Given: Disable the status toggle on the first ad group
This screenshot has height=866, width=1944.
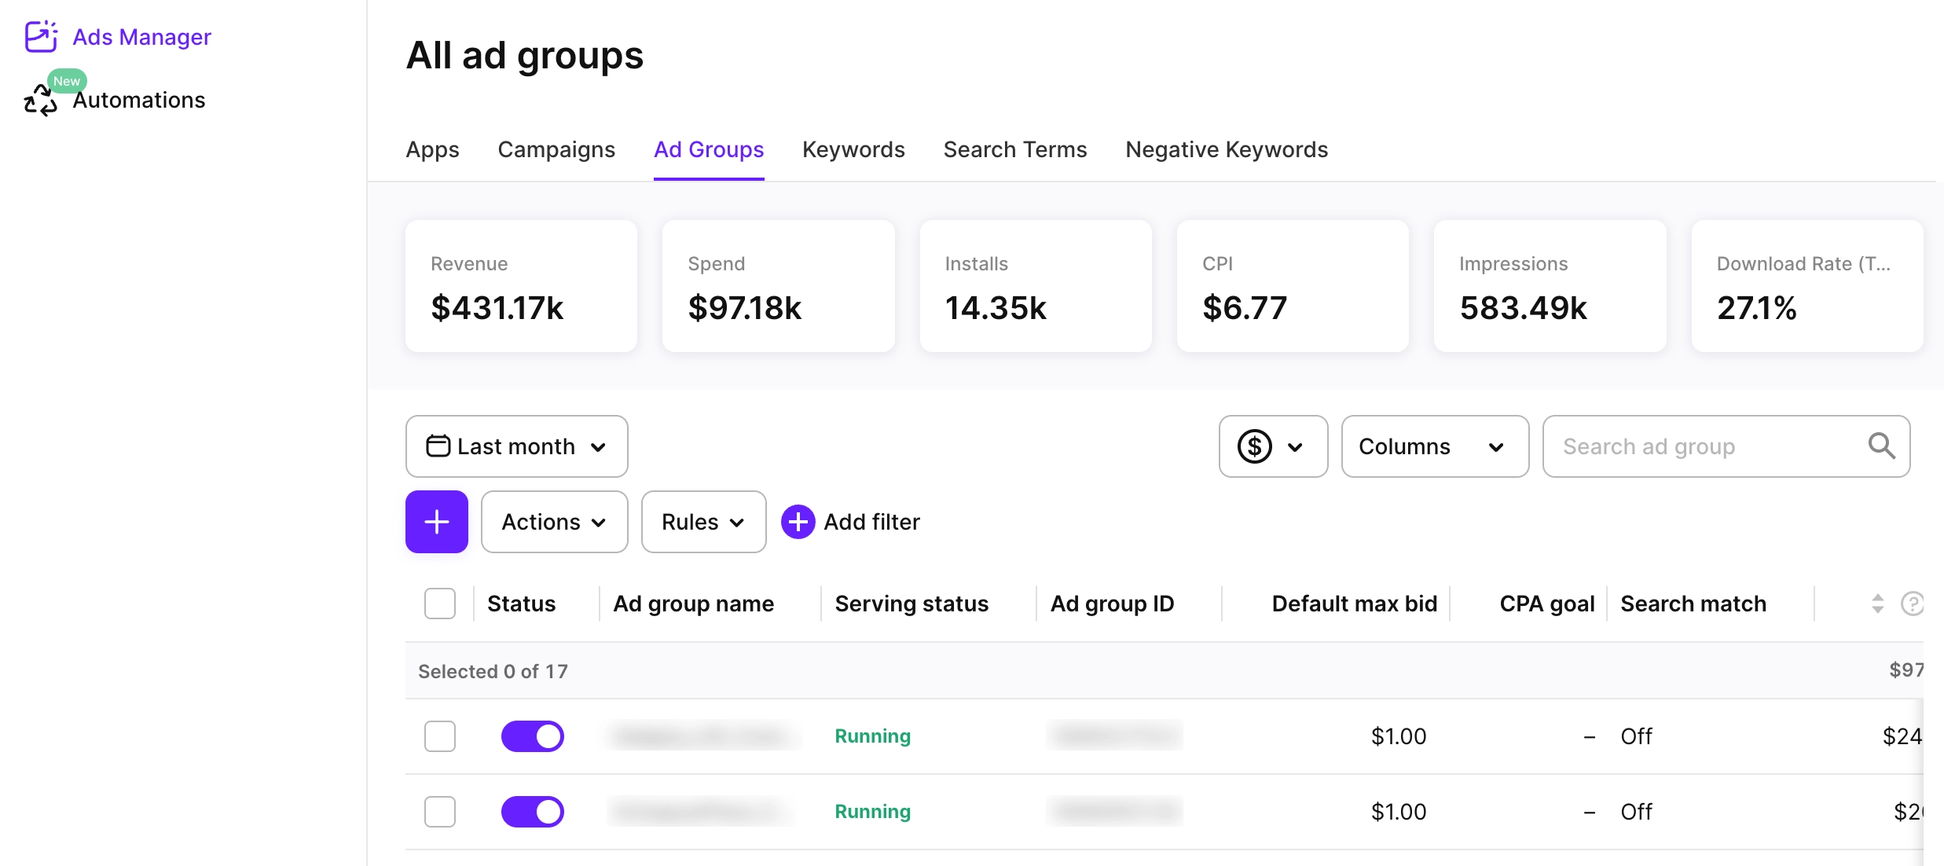Looking at the screenshot, I should [x=533, y=736].
